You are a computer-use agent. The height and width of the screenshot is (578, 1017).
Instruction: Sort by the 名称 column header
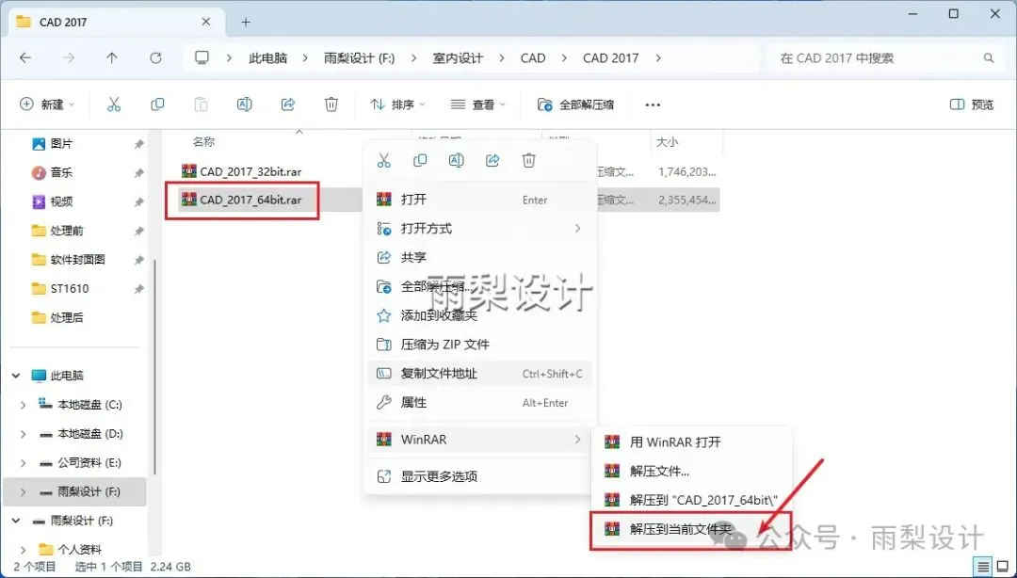203,141
